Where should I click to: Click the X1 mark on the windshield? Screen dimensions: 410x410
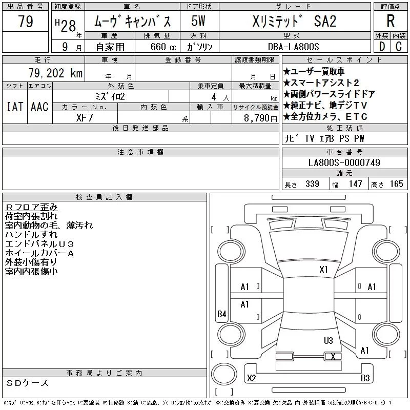click(323, 269)
